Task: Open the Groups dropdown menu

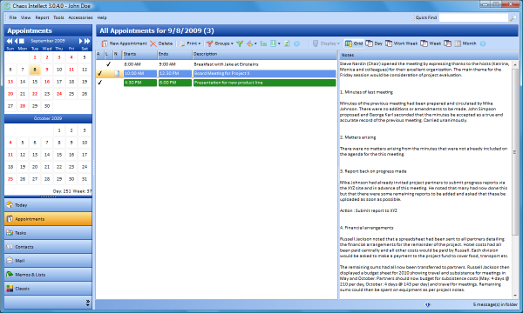Action: (x=220, y=43)
